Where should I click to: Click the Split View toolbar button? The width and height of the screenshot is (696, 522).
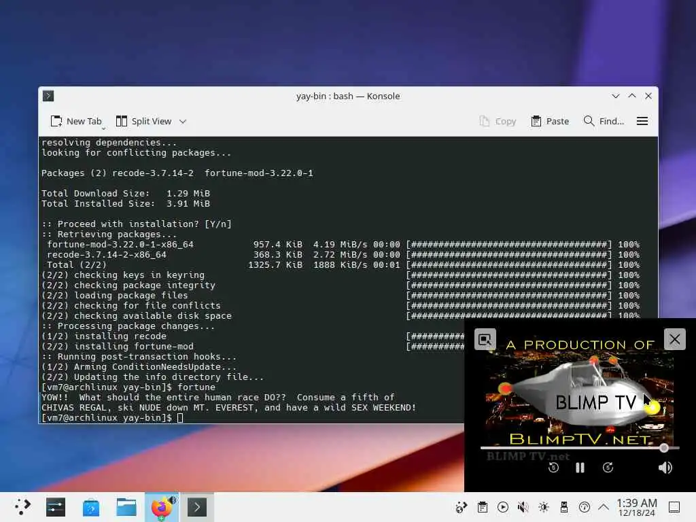point(144,121)
